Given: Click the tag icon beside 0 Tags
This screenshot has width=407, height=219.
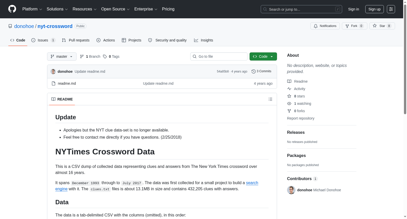Looking at the screenshot, I should click(x=105, y=56).
